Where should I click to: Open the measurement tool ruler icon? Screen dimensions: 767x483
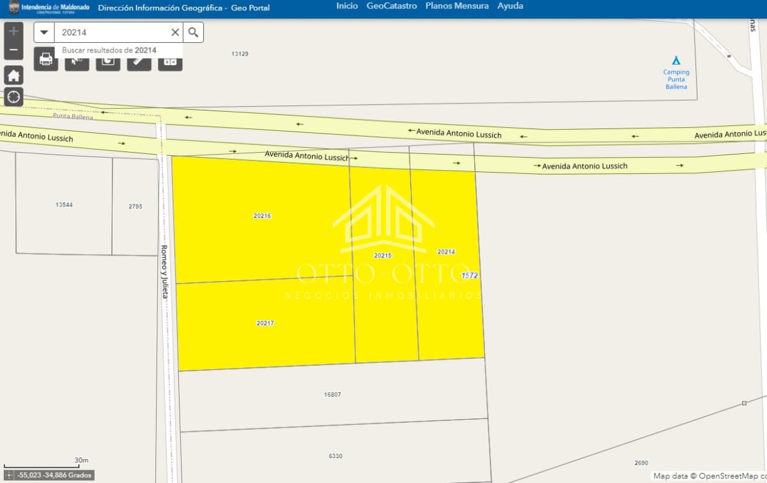139,61
